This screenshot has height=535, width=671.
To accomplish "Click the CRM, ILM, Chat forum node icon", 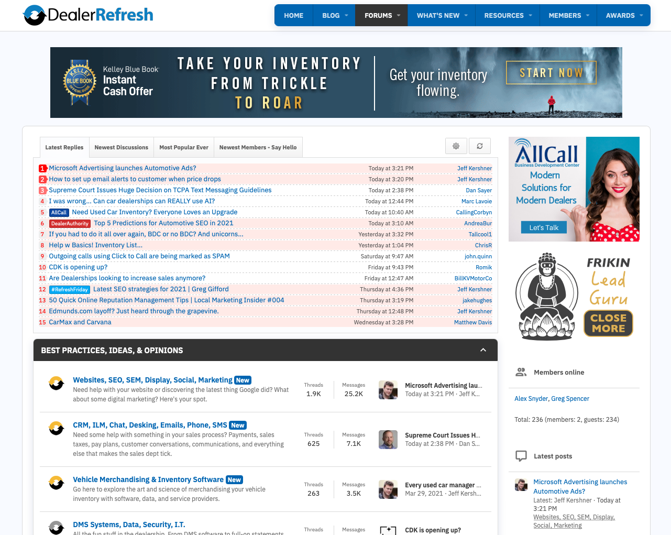I will [x=56, y=428].
